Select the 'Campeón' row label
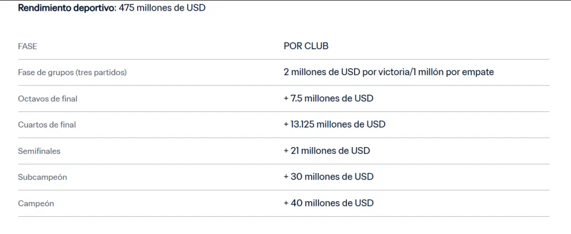Image resolution: width=571 pixels, height=234 pixels. (36, 203)
